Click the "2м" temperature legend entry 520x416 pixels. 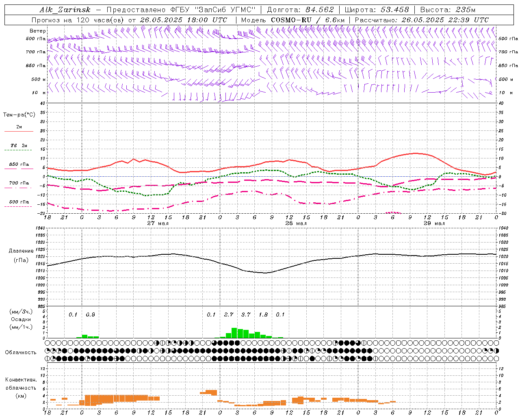[19, 127]
